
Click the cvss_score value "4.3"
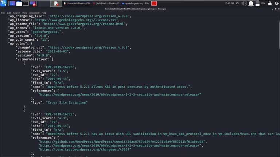coord(62,118)
